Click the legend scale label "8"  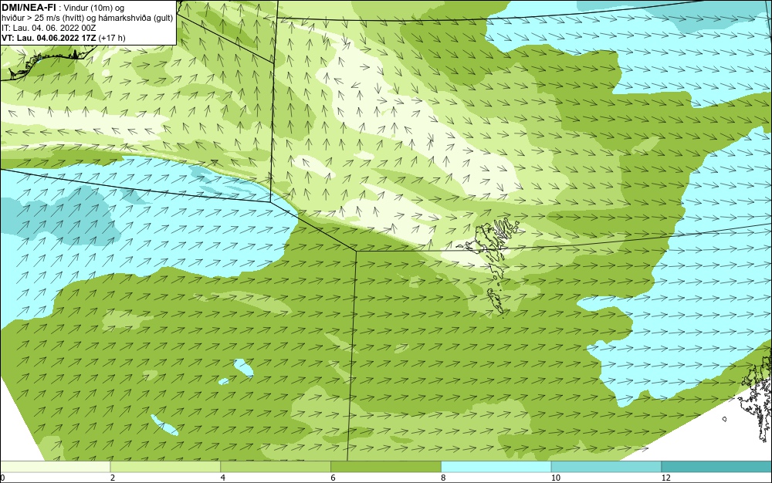click(x=444, y=478)
